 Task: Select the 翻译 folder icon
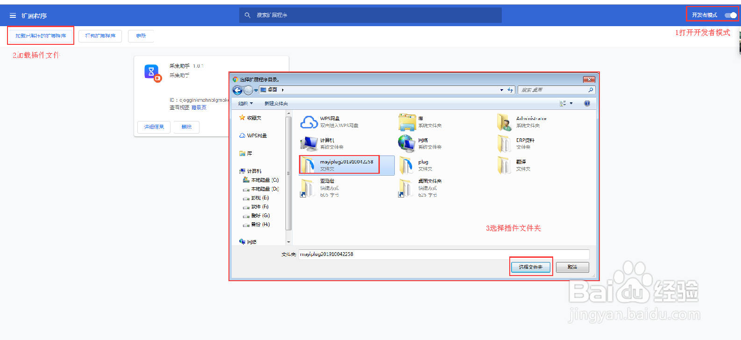[x=505, y=165]
